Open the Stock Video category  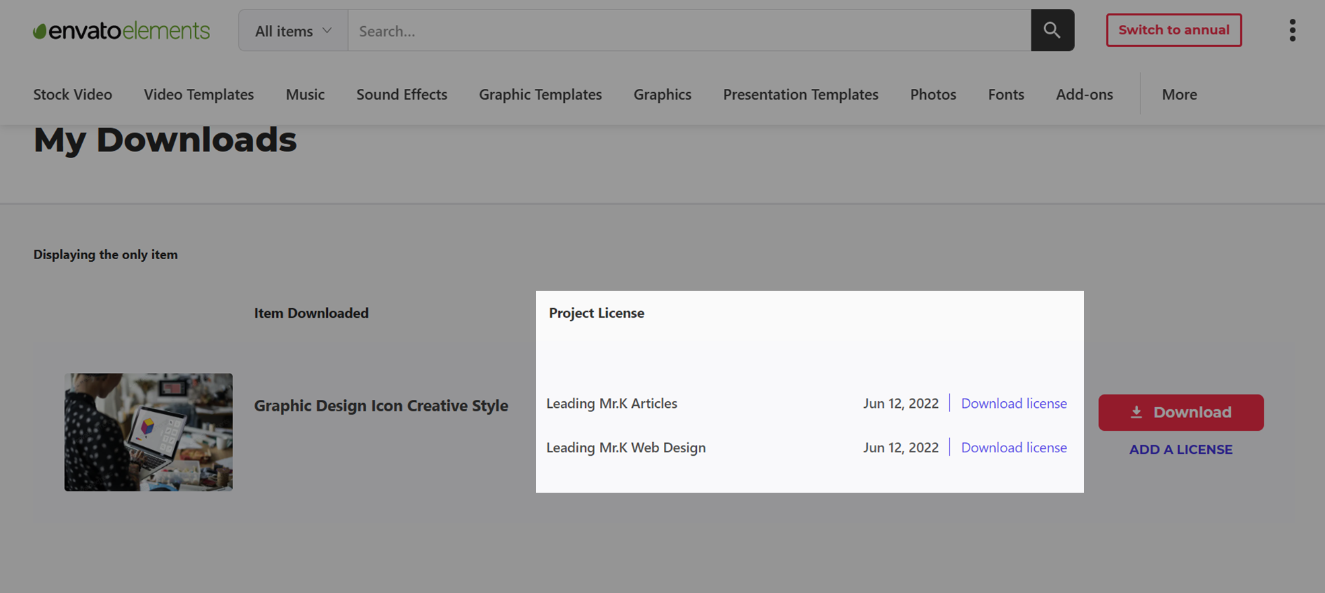click(73, 94)
